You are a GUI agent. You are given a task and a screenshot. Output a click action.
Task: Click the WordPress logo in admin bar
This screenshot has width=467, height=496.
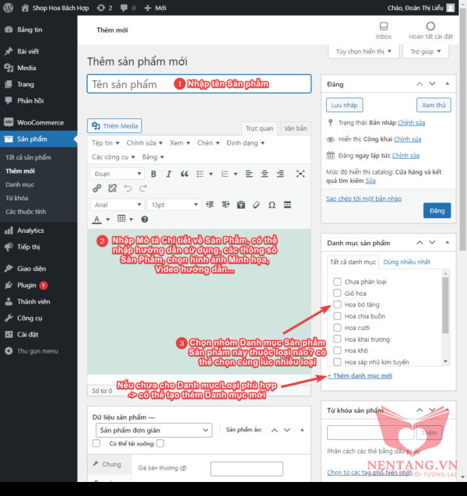pyautogui.click(x=9, y=8)
